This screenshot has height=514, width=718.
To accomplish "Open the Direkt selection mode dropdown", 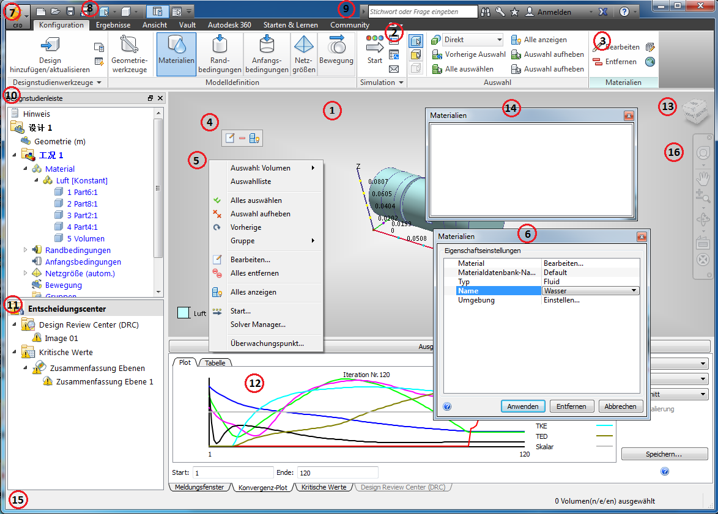I will click(499, 40).
